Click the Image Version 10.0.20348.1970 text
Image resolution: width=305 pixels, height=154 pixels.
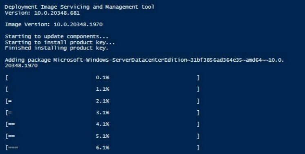click(x=53, y=25)
